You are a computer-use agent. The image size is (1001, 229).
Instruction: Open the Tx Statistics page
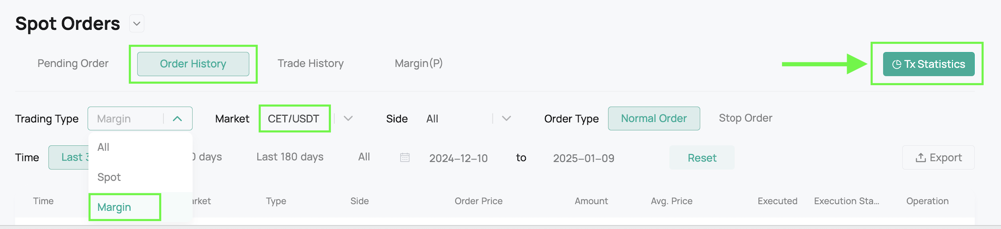pyautogui.click(x=928, y=64)
